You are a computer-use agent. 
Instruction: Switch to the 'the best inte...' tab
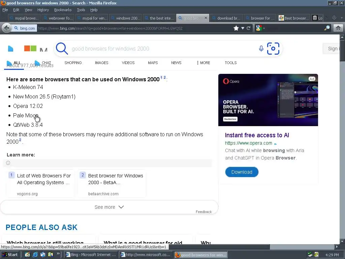click(159, 18)
